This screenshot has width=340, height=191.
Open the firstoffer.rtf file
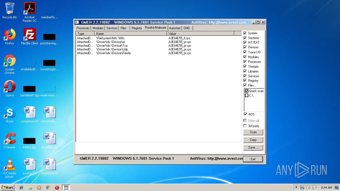tap(49, 141)
